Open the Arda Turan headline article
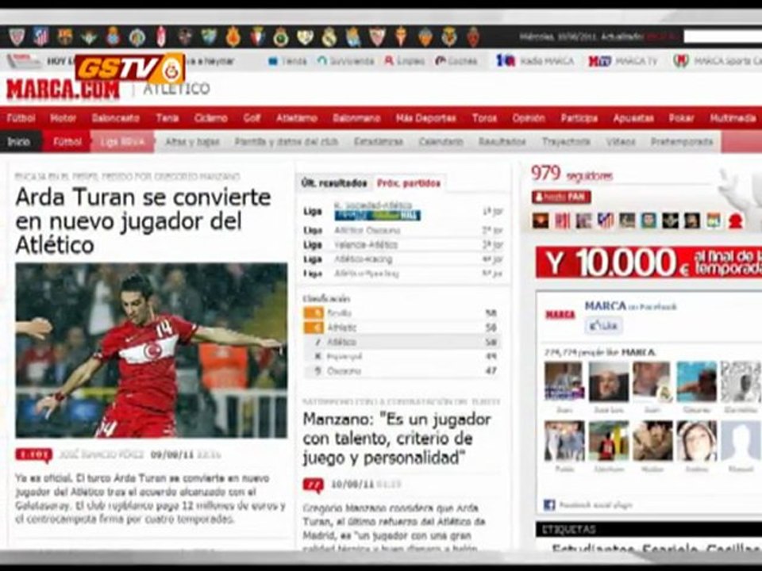 pos(144,221)
